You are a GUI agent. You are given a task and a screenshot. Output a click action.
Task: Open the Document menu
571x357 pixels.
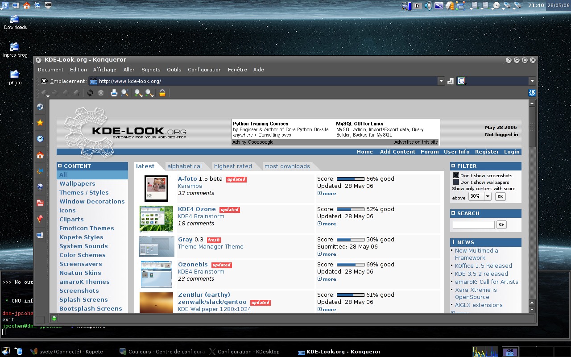(x=50, y=70)
